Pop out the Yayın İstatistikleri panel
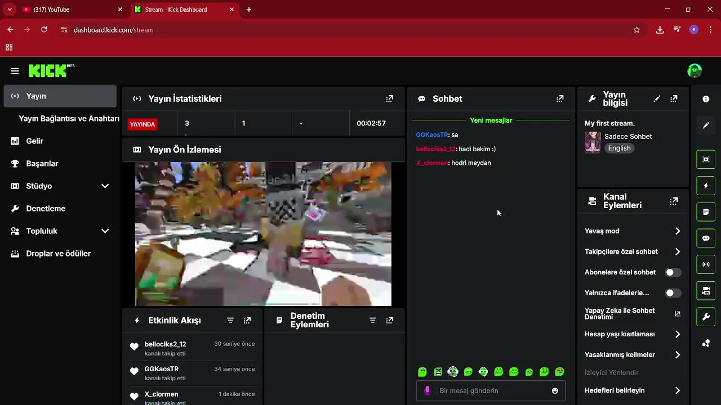The image size is (721, 405). [x=389, y=98]
